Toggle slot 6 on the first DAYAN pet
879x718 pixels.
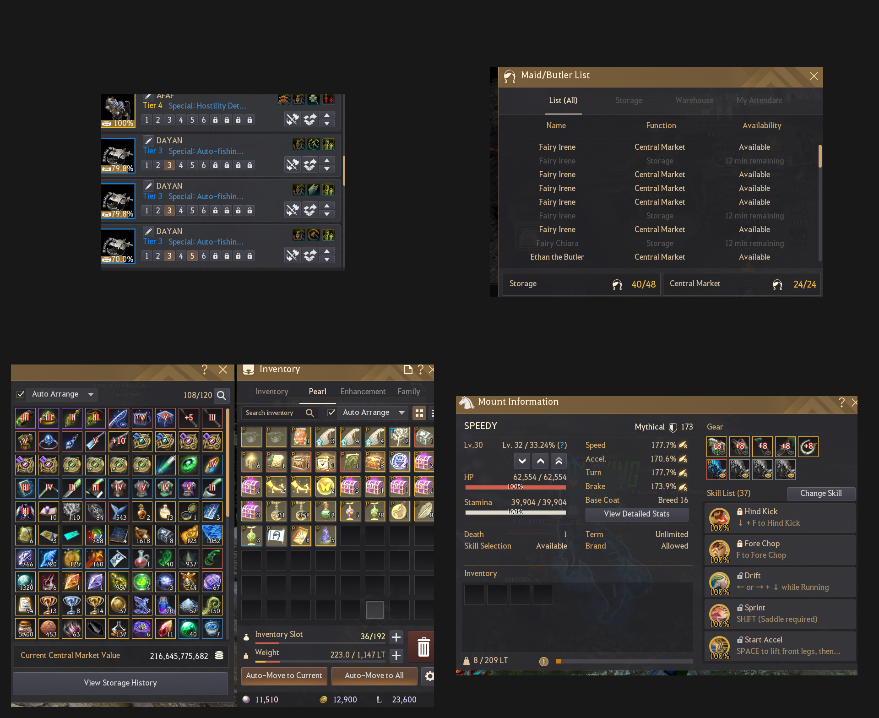204,165
